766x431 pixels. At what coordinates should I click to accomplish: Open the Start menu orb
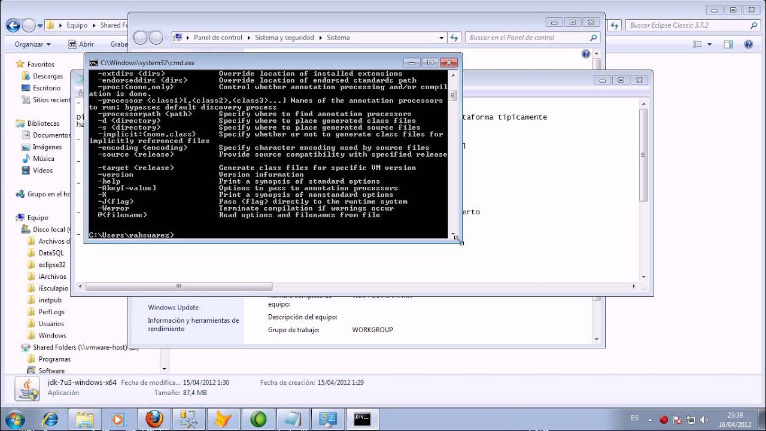click(14, 418)
